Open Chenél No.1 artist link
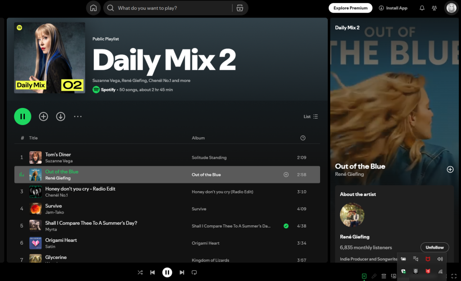This screenshot has height=281, width=461. [x=56, y=195]
